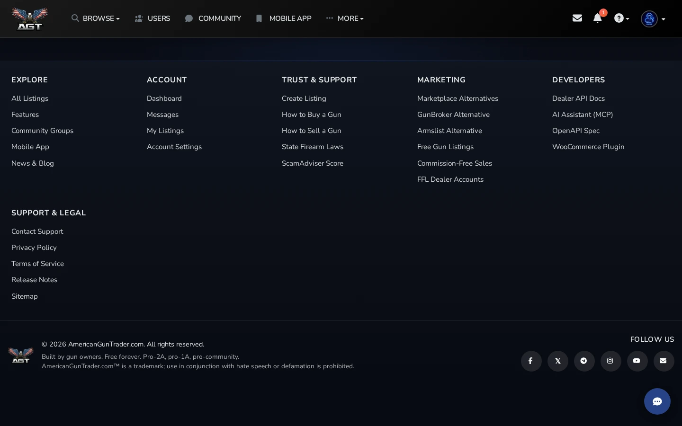Open the Community nav item

pos(213,18)
